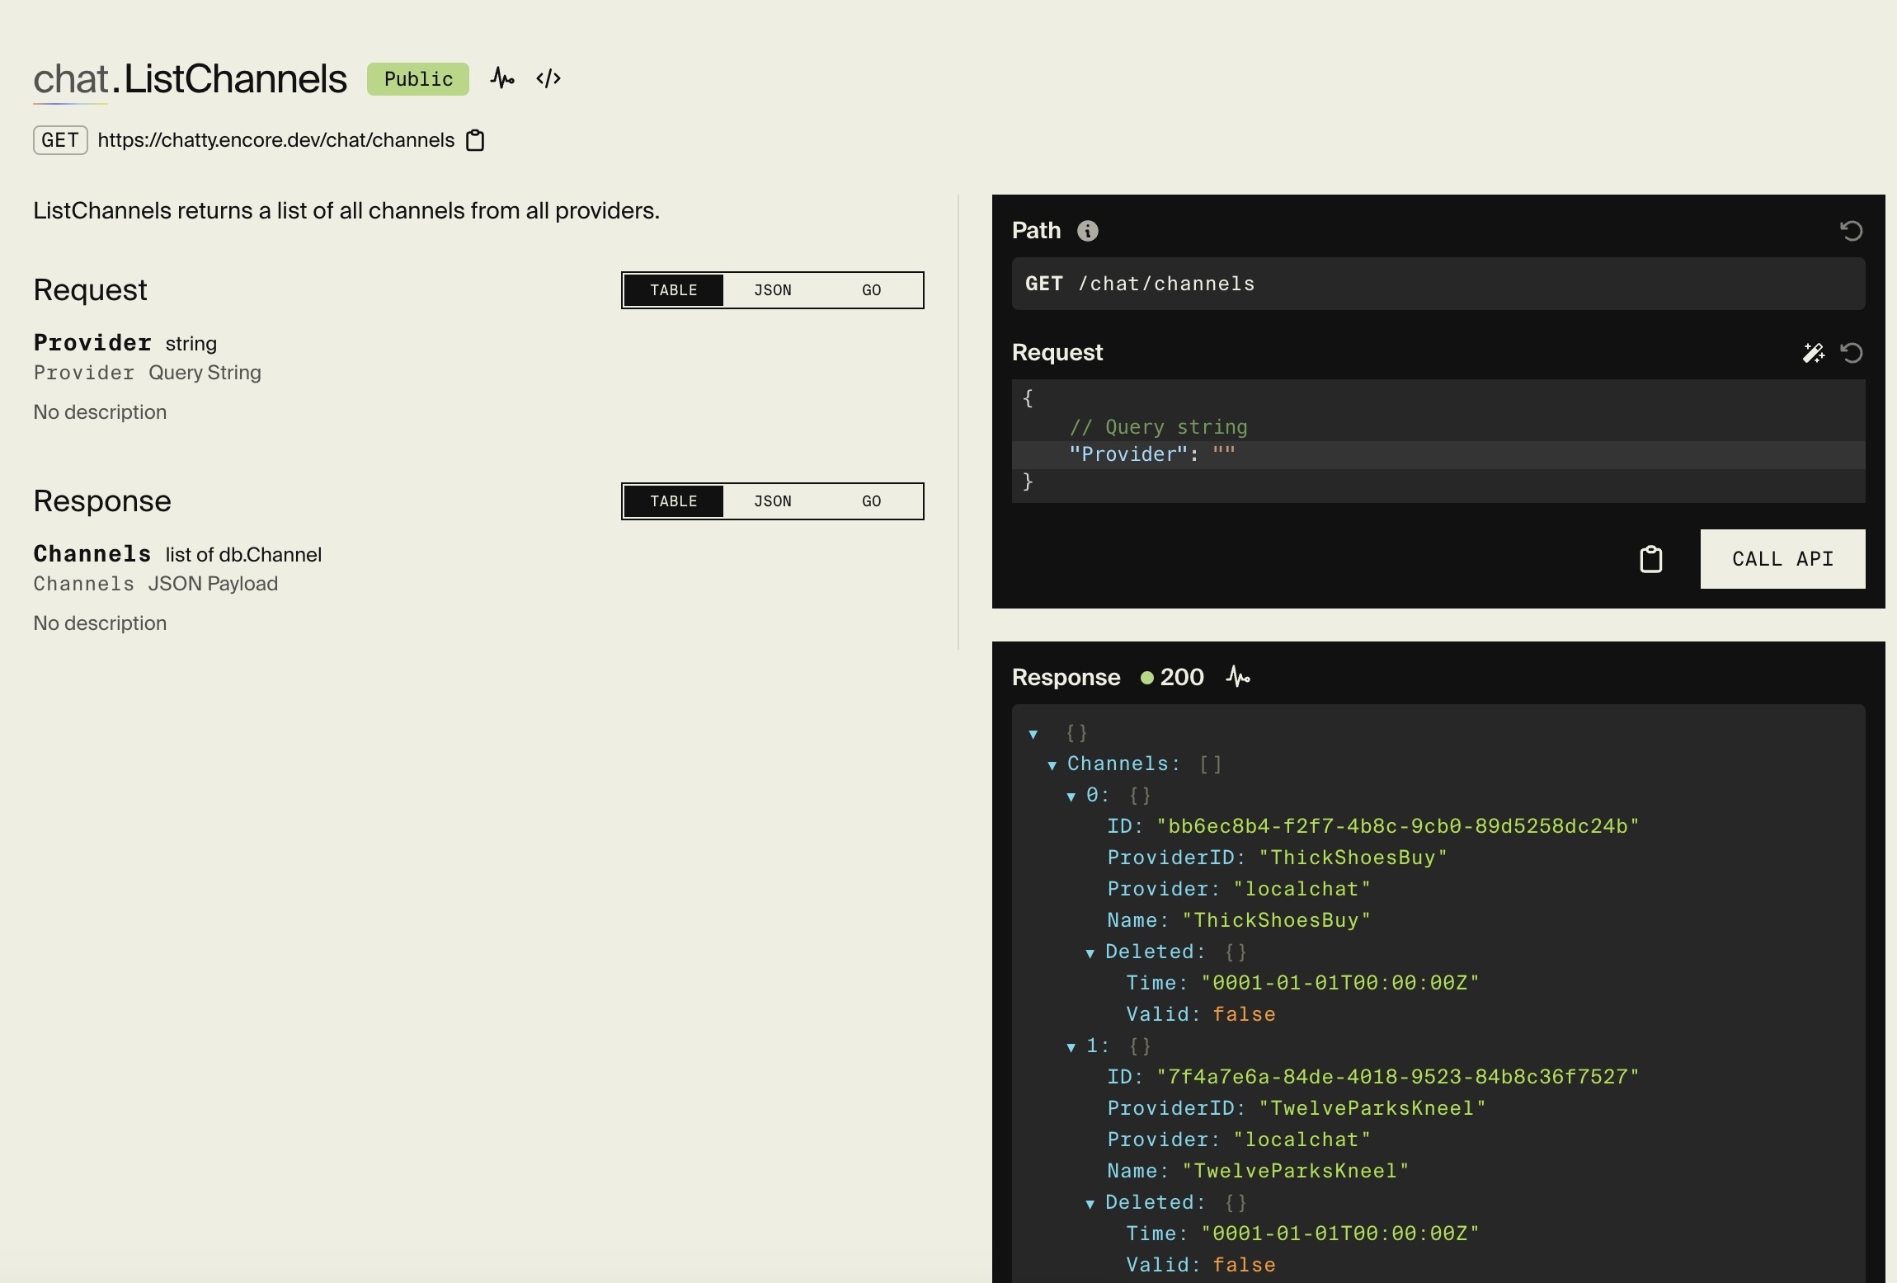
Task: Copy the endpoint URL with the clipboard icon
Action: 475,140
